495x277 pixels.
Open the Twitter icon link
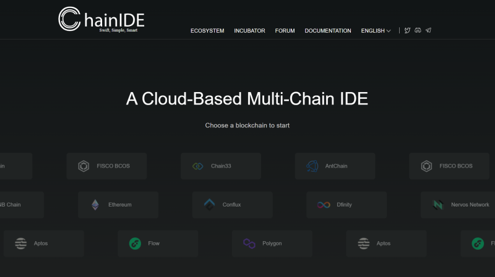(407, 30)
